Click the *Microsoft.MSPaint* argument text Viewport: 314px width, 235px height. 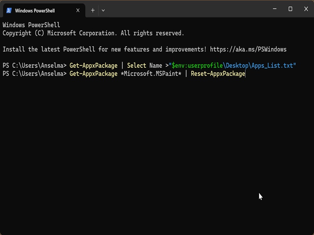pos(151,74)
